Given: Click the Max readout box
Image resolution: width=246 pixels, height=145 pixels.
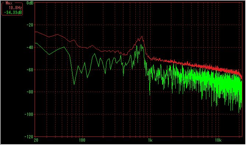Looking at the screenshot, I should [x=12, y=8].
